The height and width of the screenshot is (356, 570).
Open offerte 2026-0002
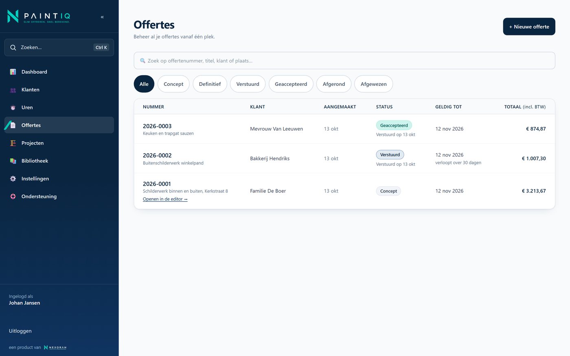pos(157,155)
